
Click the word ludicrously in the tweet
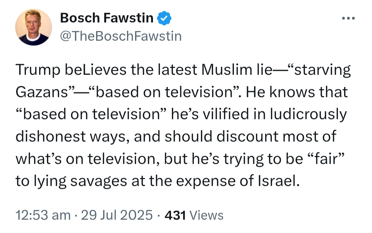[308, 115]
